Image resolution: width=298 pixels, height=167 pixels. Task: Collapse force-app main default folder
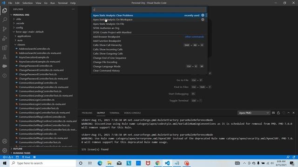point(29,32)
